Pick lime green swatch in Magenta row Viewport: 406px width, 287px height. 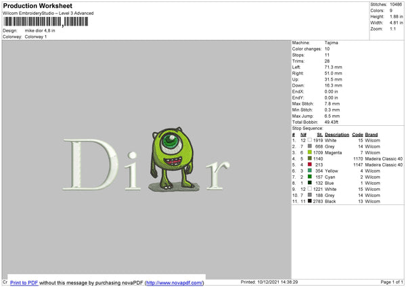pos(310,152)
